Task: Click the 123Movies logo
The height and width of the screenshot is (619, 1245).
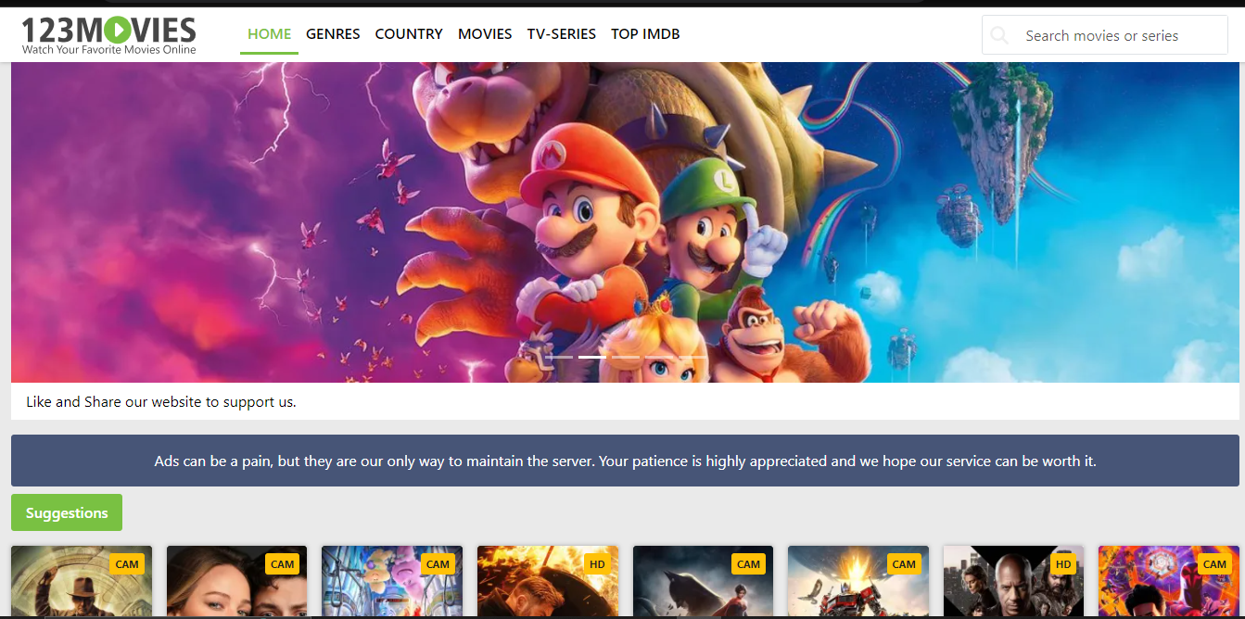Action: (108, 35)
